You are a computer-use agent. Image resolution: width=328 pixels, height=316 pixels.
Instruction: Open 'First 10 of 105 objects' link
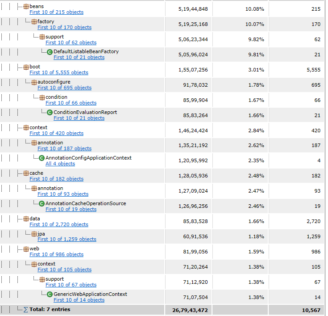64,270
